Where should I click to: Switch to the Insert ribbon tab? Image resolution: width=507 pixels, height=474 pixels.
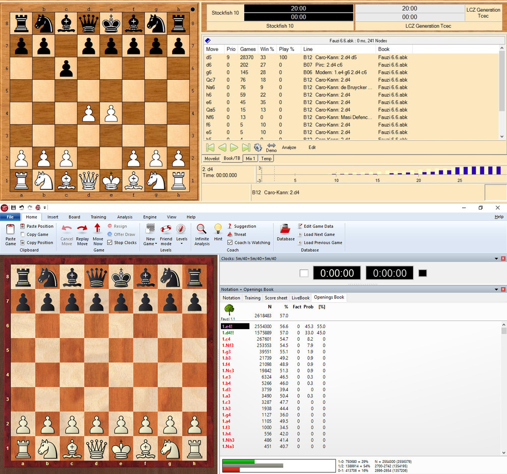[52, 217]
